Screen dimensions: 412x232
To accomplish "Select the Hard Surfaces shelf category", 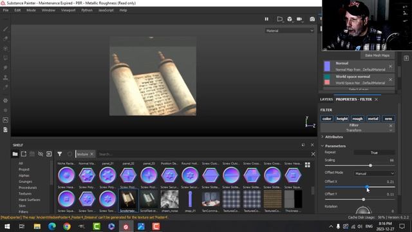I will (x=30, y=200).
